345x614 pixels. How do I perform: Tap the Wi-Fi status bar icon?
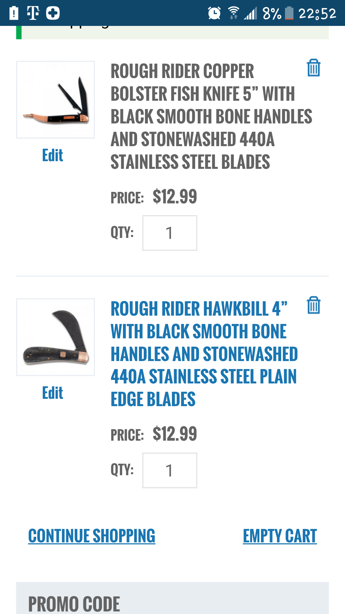234,13
